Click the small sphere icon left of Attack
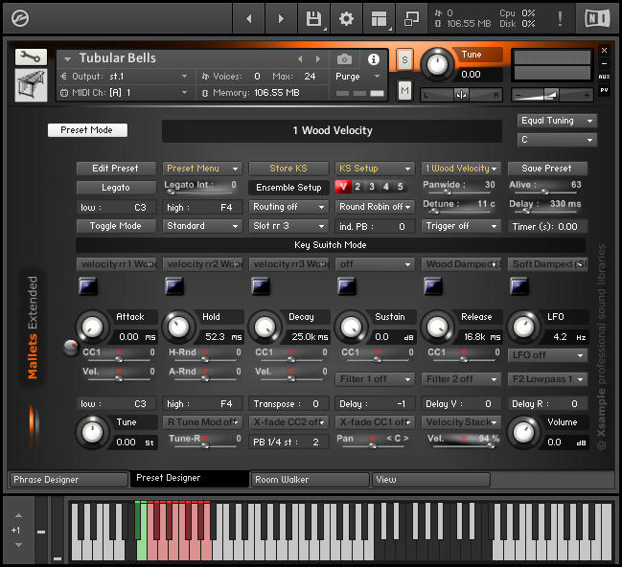This screenshot has height=567, width=622. click(x=71, y=348)
